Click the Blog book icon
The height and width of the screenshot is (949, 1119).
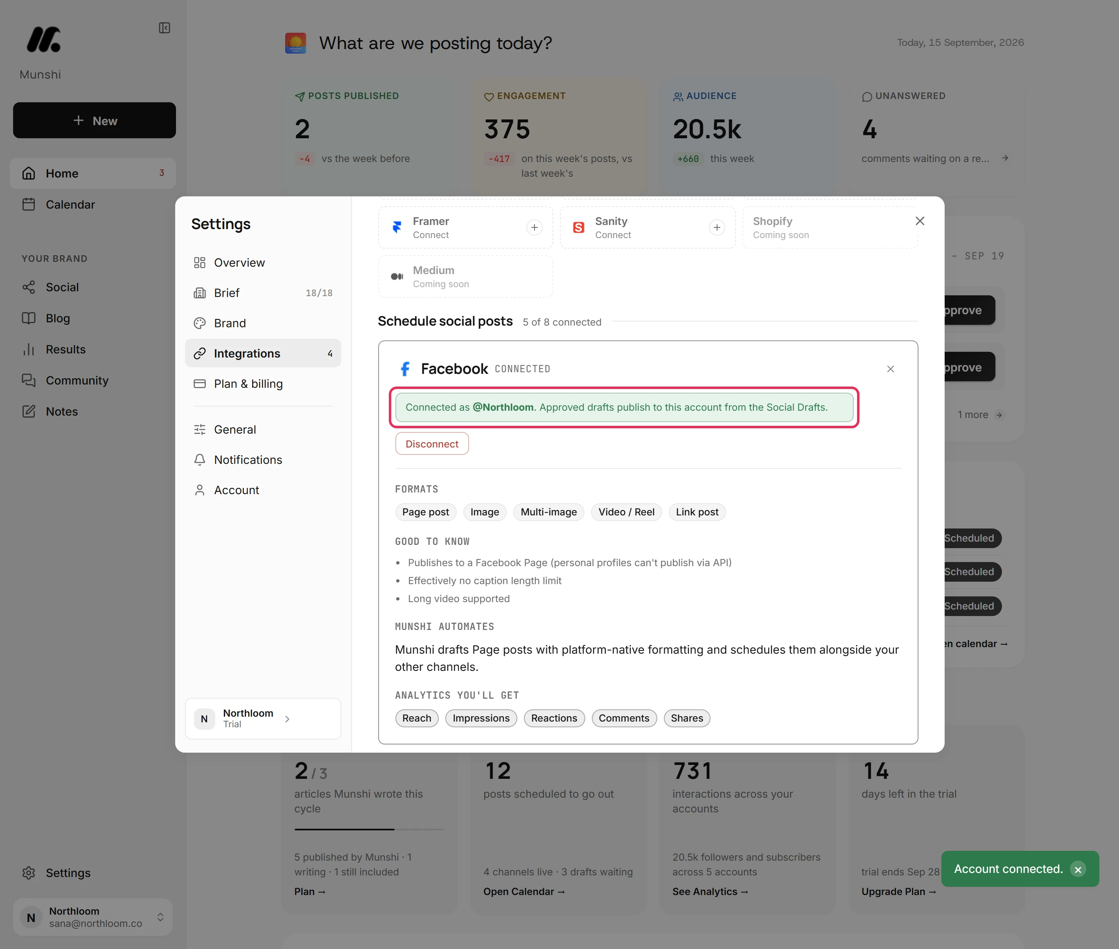pos(29,319)
